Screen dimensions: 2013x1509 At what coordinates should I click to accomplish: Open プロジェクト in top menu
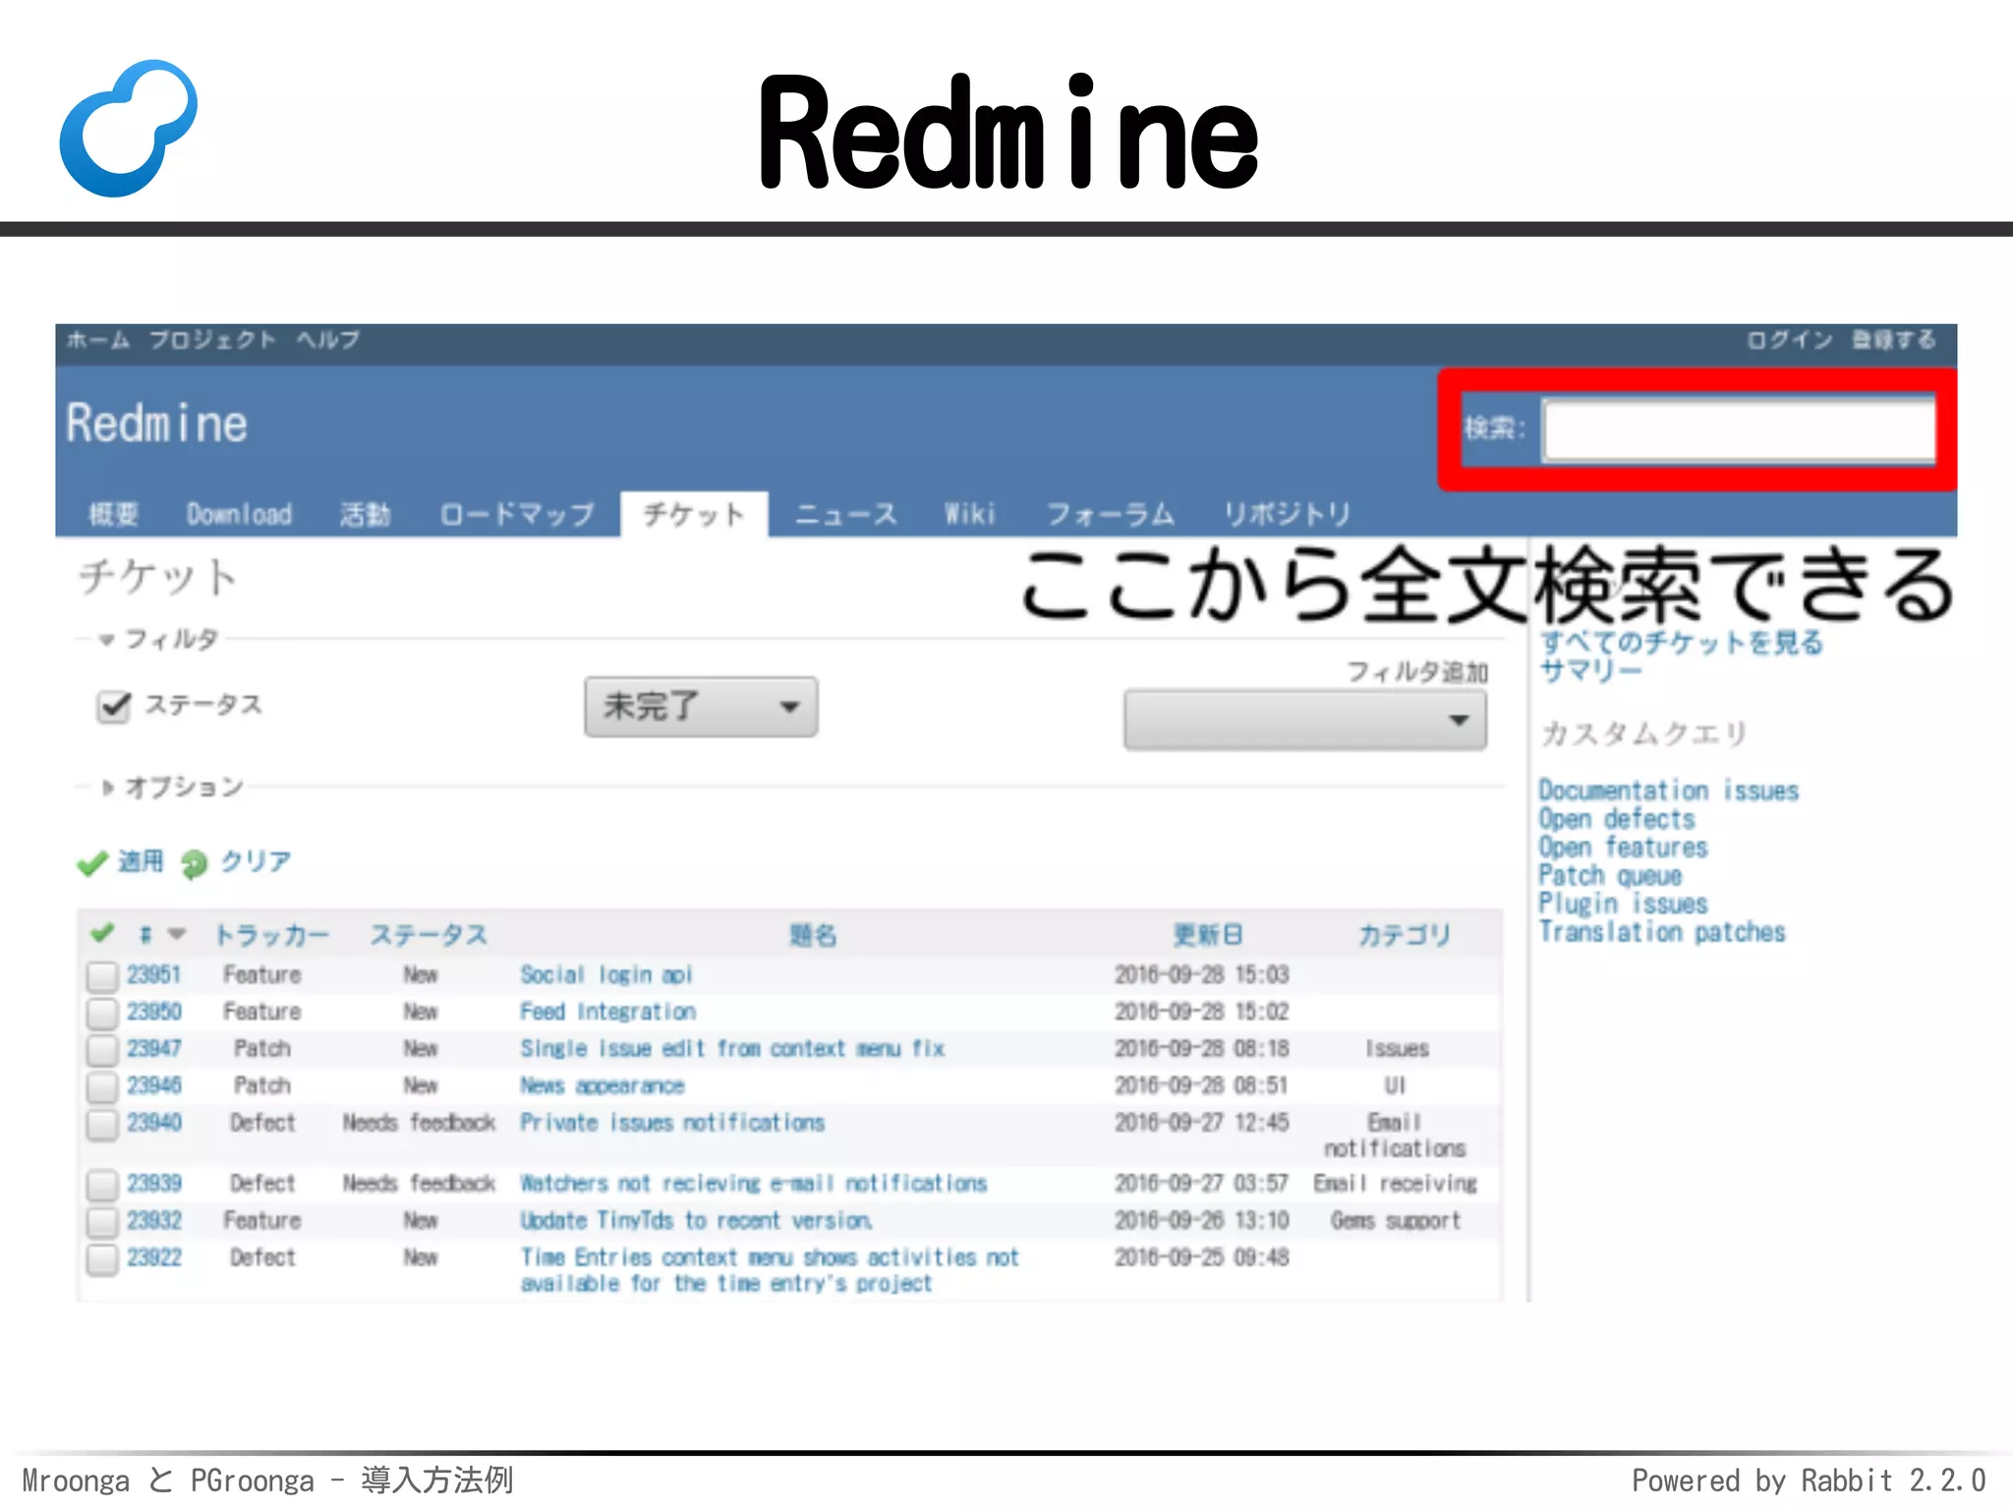tap(212, 340)
